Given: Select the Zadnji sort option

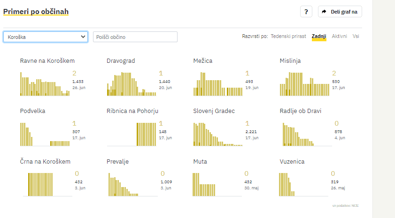Looking at the screenshot, I should pyautogui.click(x=319, y=36).
